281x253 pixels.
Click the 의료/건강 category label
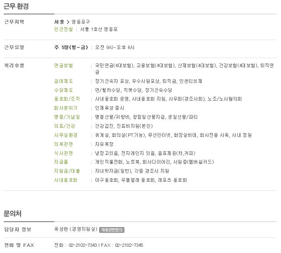coord(64,126)
